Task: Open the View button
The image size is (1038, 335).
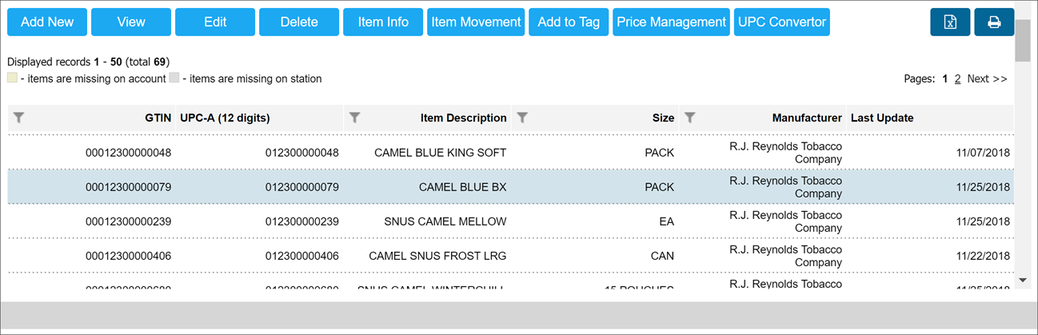Action: point(131,22)
